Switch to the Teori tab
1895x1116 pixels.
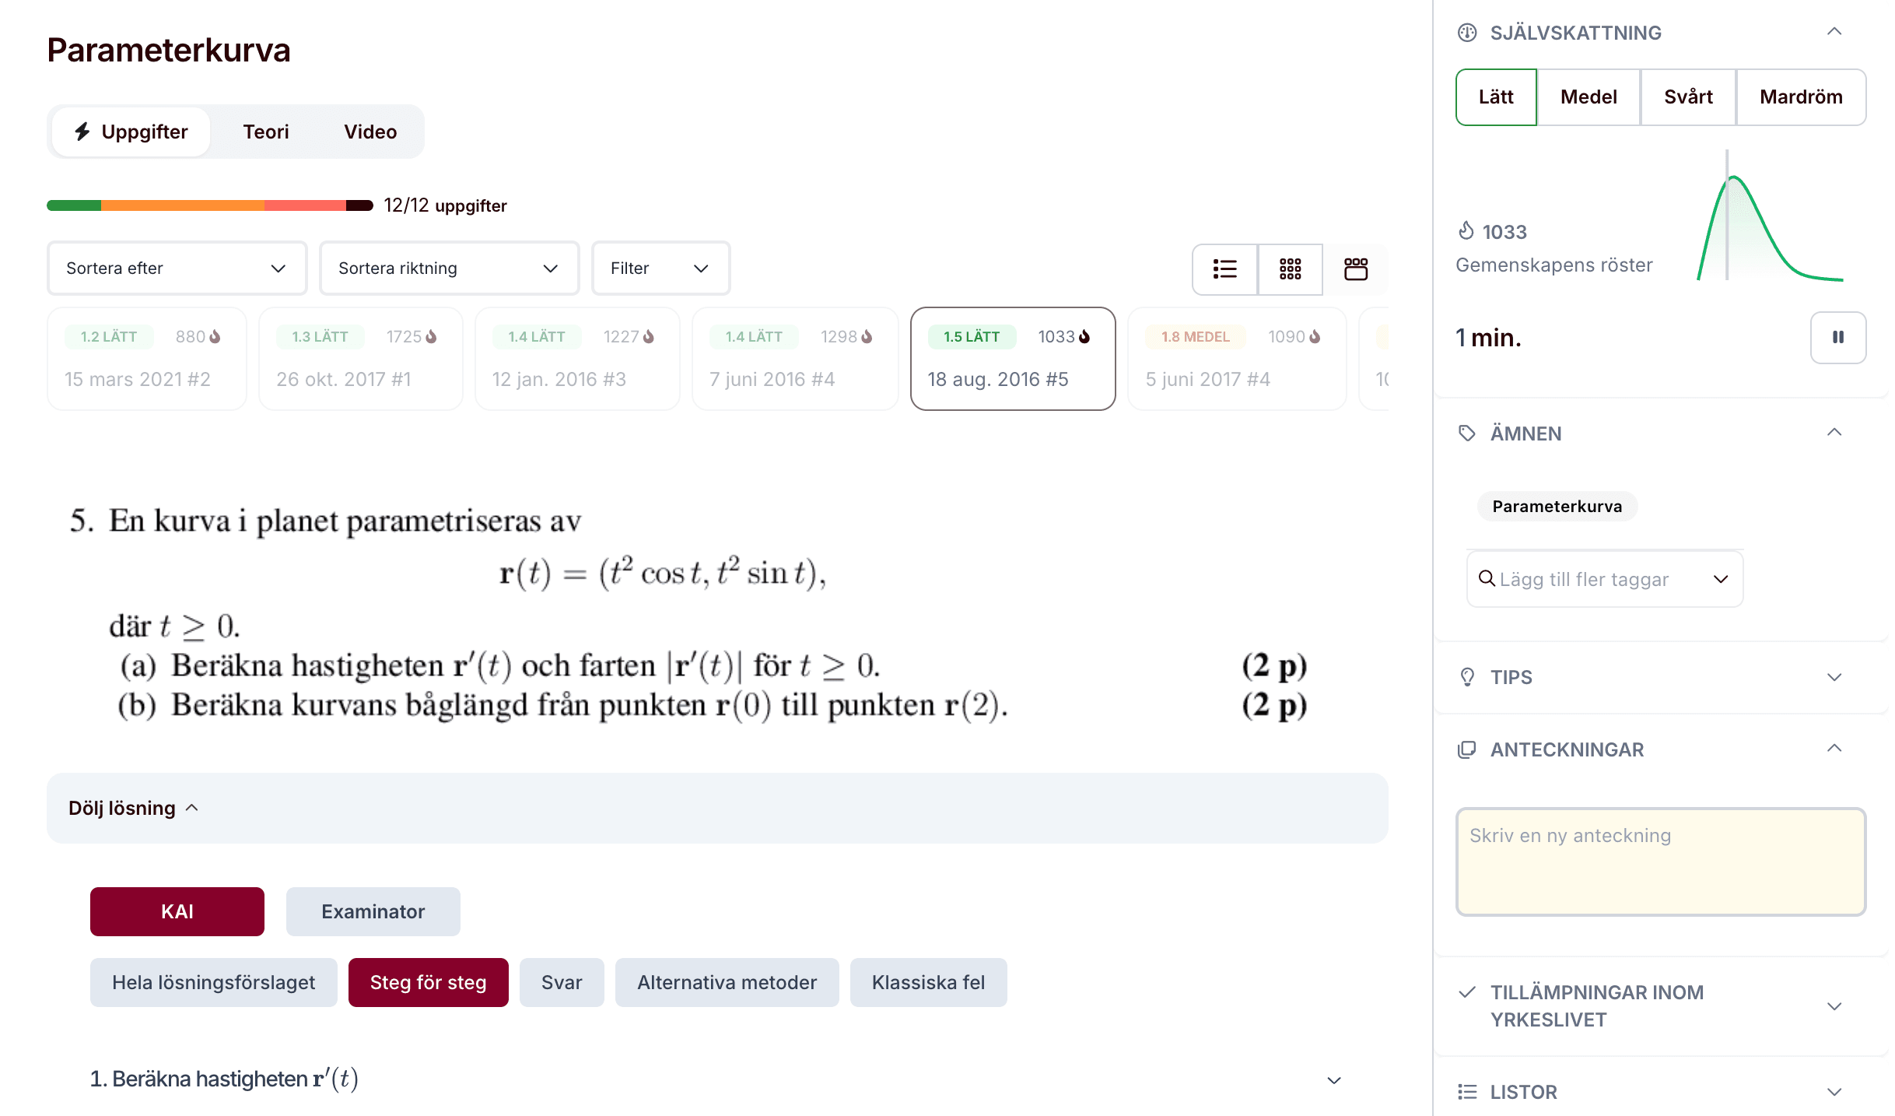[x=266, y=132]
